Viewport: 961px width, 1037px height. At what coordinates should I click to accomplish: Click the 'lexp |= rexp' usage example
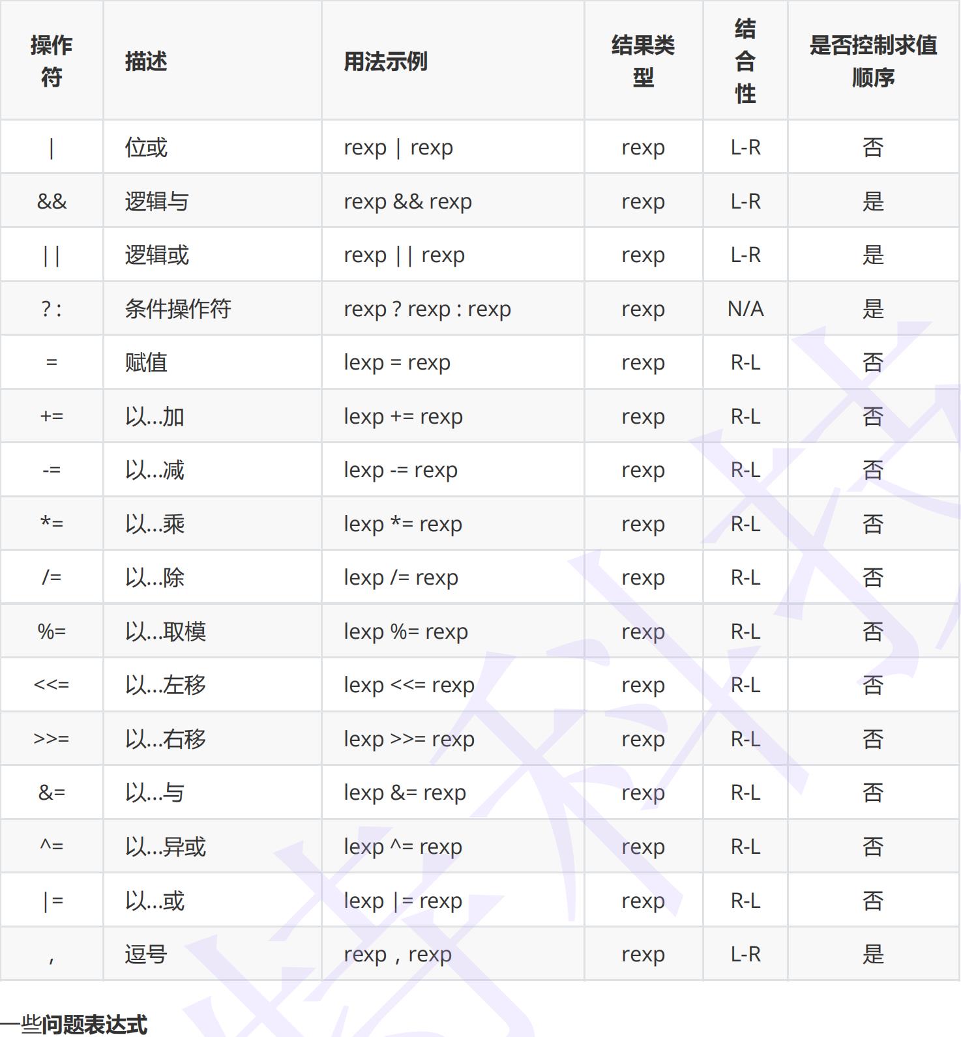coord(403,901)
